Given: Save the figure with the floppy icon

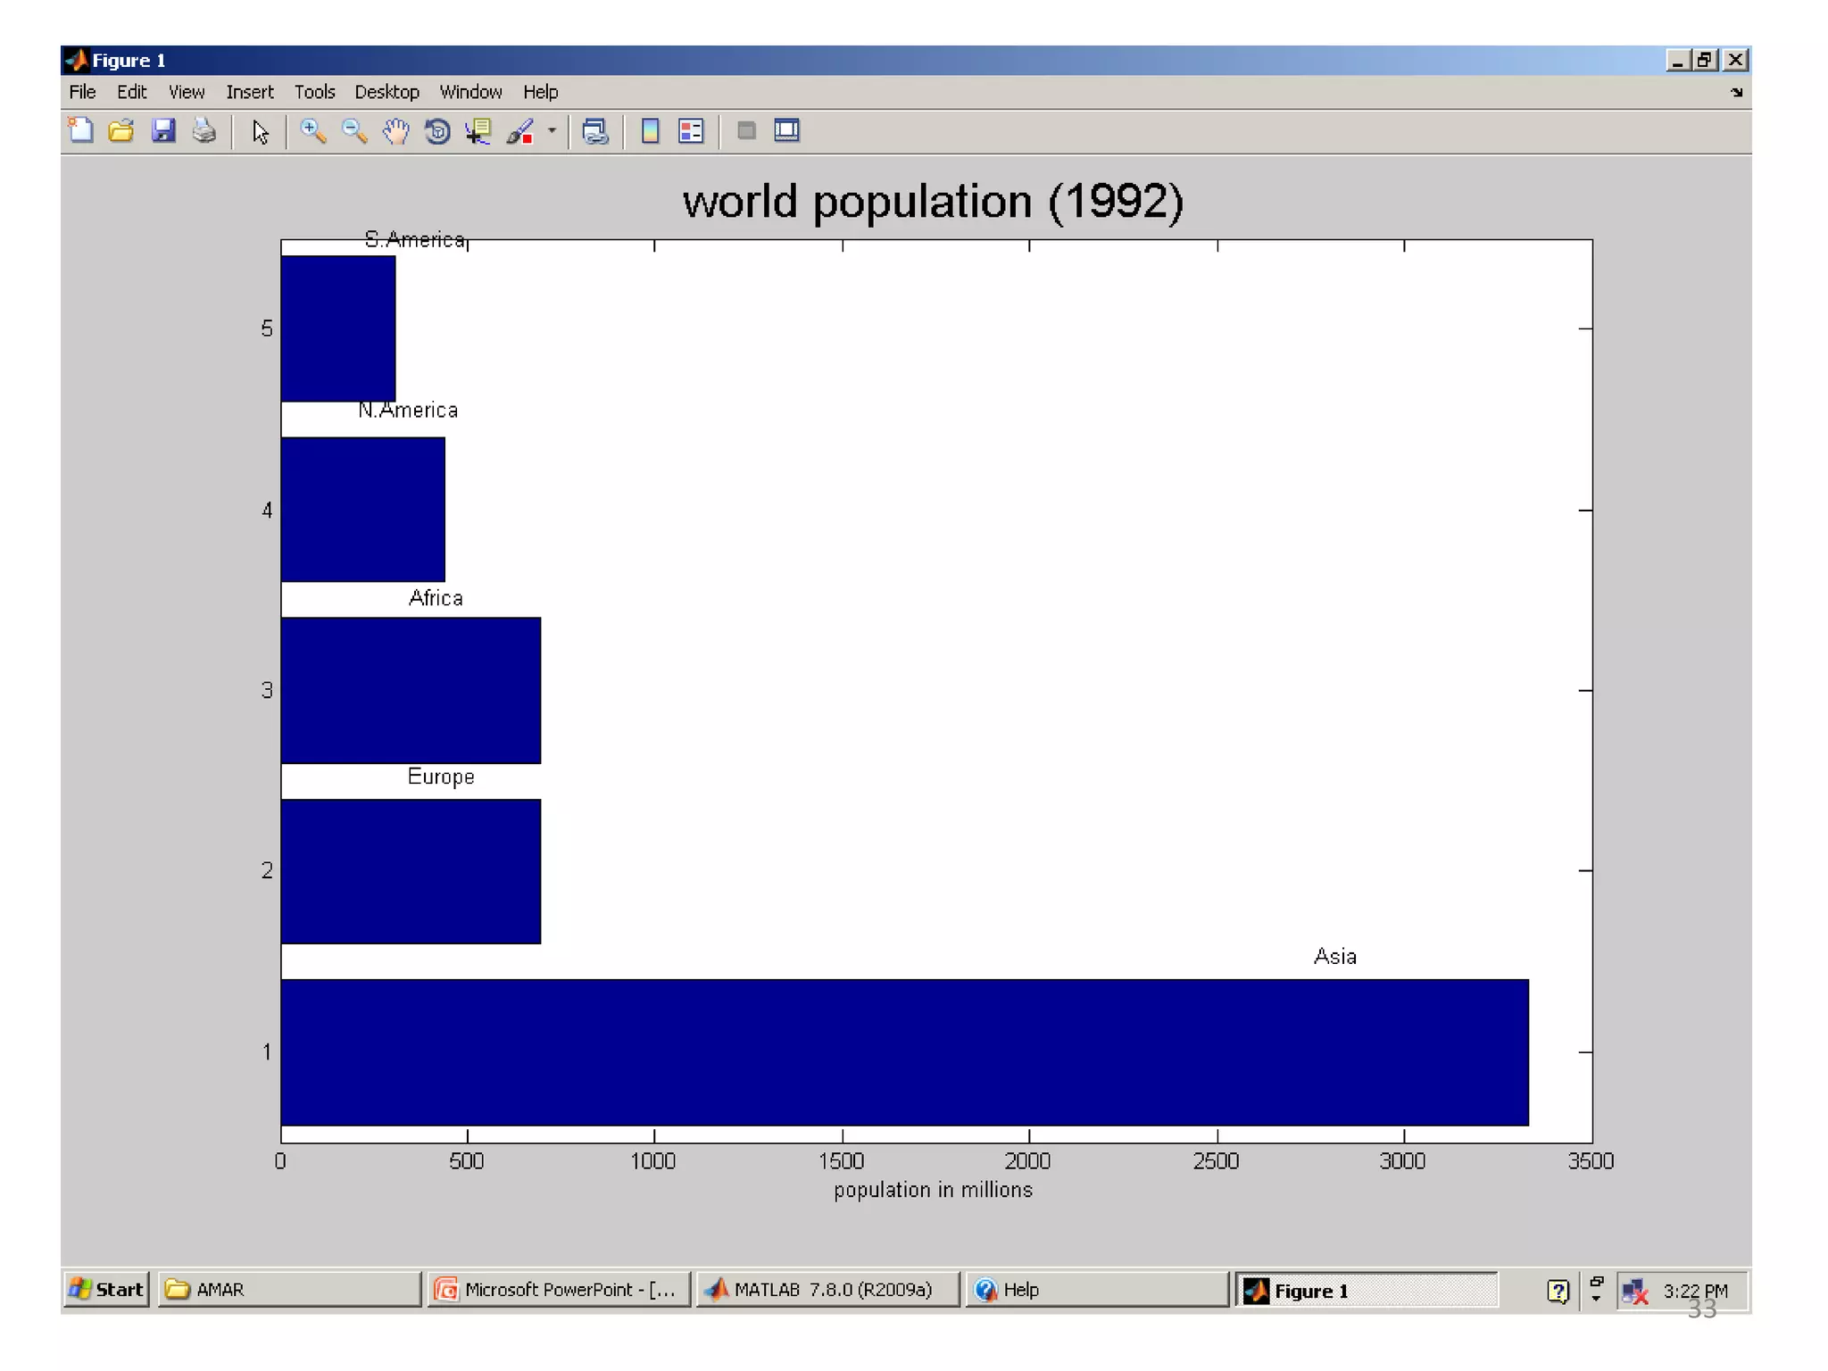Looking at the screenshot, I should (162, 131).
